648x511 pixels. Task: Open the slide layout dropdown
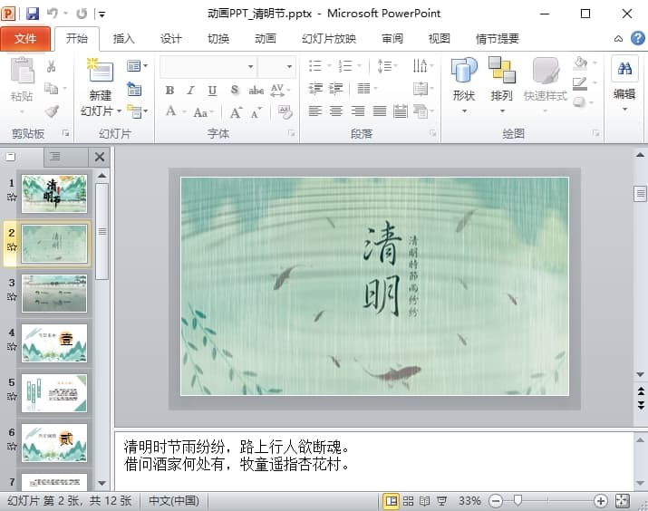pos(137,65)
